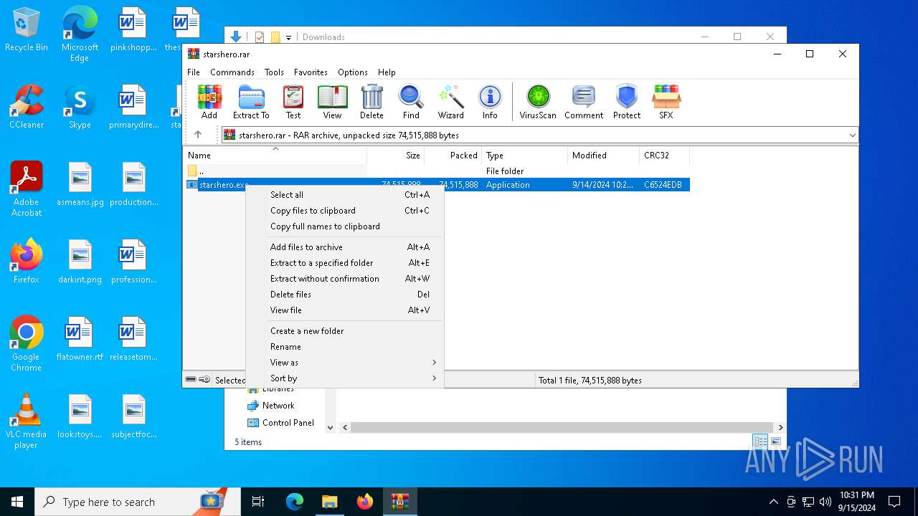Open the Commands menu
The image size is (918, 516).
(232, 72)
